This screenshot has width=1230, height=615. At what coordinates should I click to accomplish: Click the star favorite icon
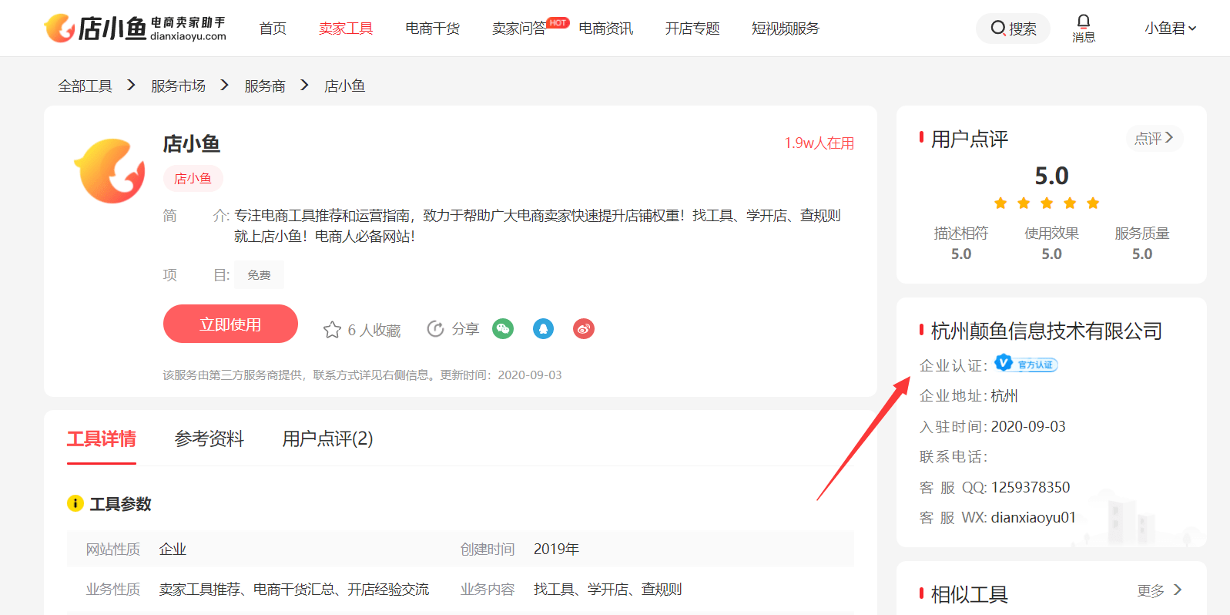click(332, 330)
